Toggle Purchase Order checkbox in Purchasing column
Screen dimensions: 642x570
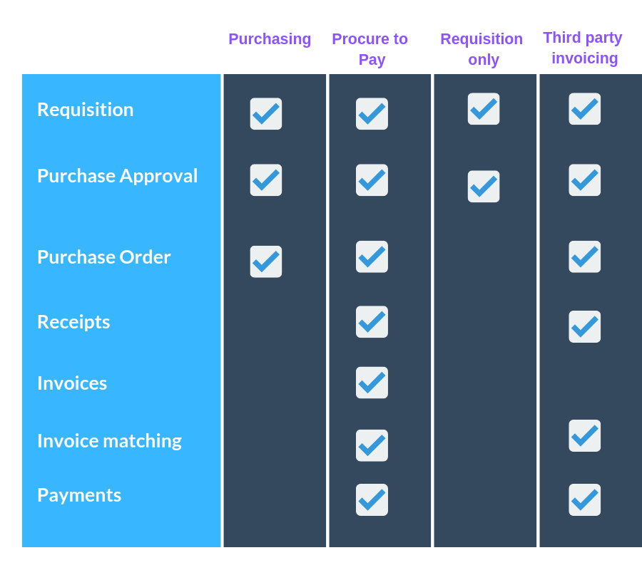(266, 261)
